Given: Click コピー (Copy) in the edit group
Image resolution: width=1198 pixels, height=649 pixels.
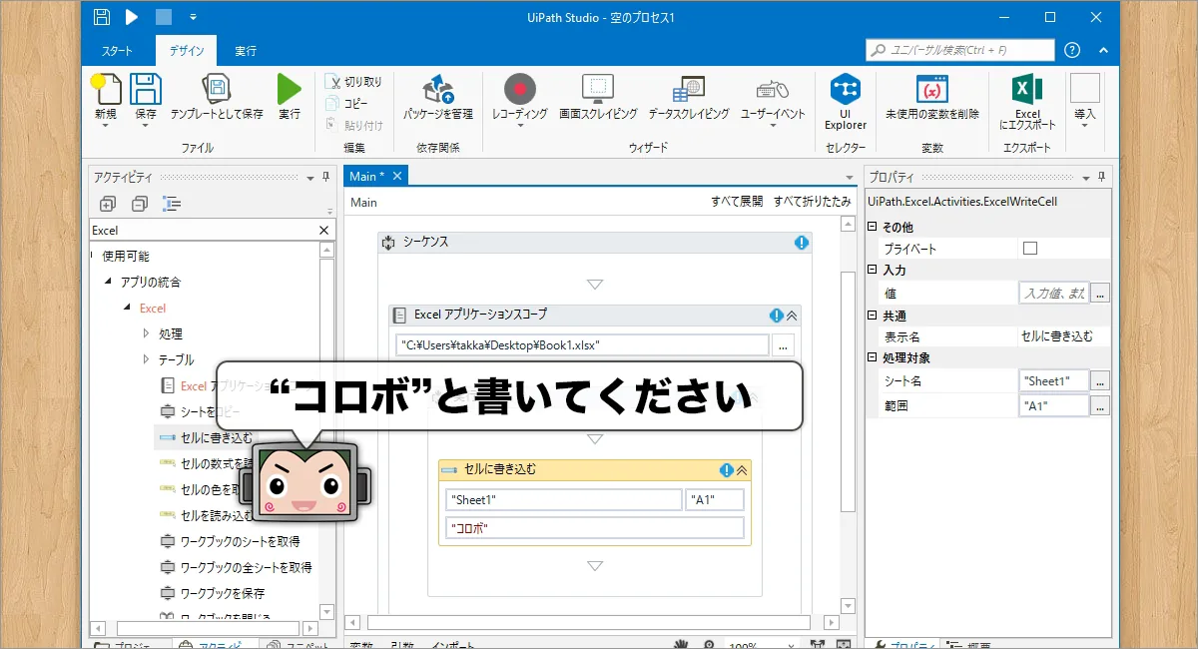Looking at the screenshot, I should tap(347, 104).
